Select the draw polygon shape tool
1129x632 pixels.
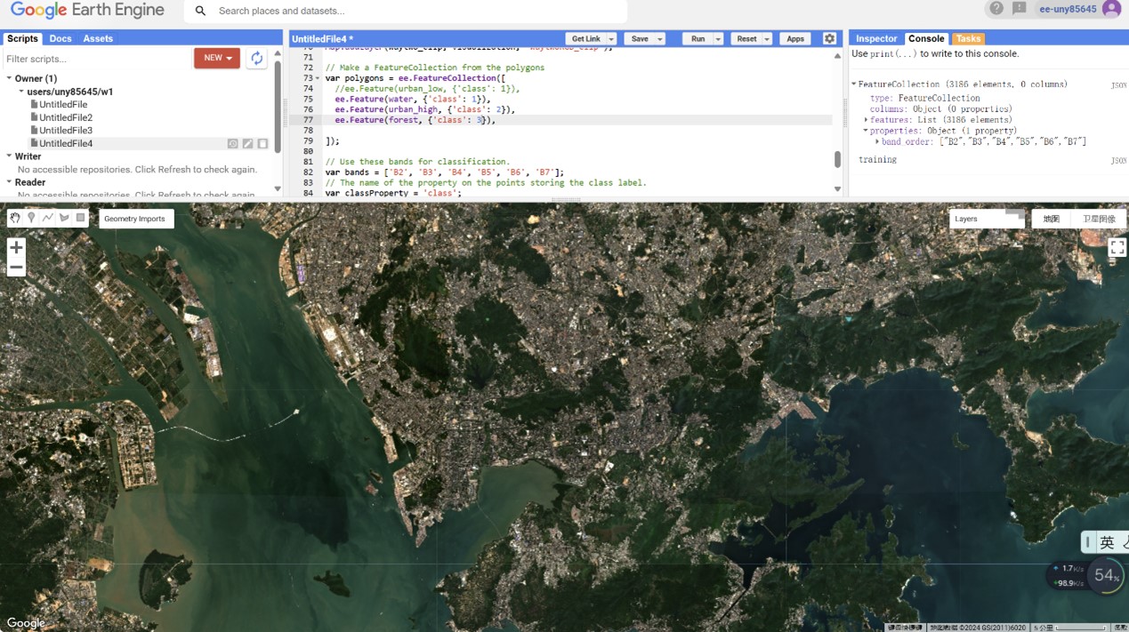64,218
